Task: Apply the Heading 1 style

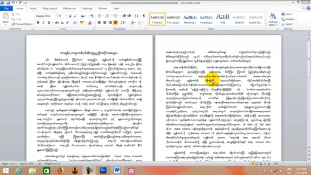Action: tap(190, 19)
